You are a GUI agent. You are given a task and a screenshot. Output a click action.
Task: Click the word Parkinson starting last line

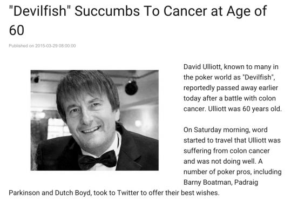tap(24, 193)
